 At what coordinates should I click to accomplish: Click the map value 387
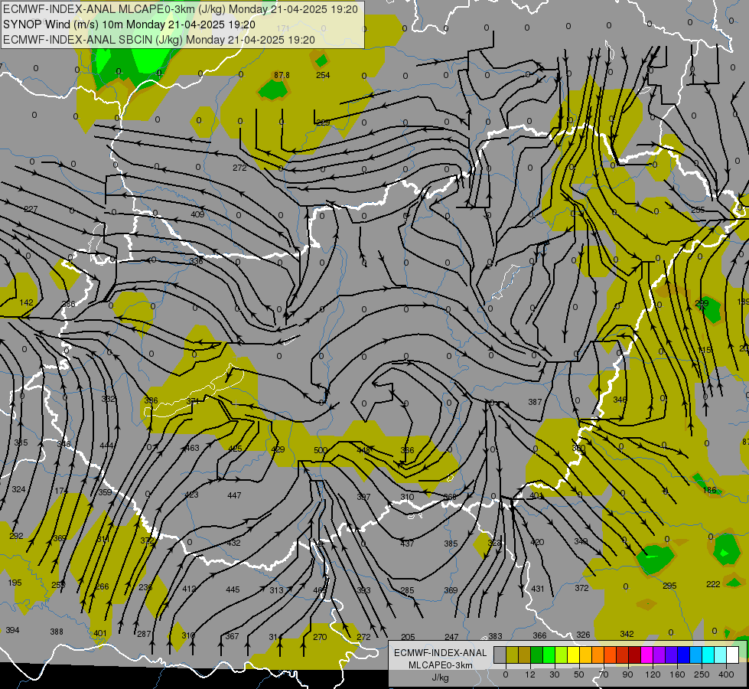pos(535,402)
